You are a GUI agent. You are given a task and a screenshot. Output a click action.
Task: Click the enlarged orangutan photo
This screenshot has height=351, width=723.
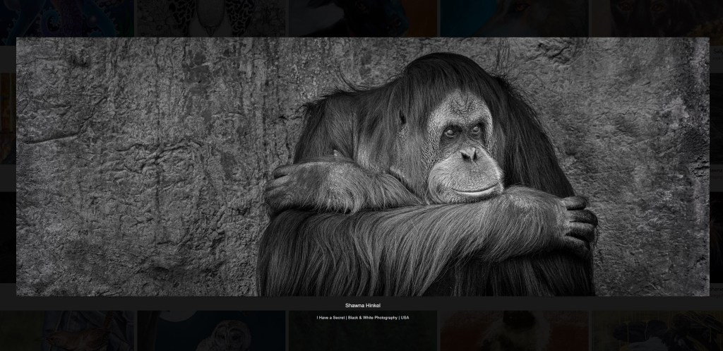pyautogui.click(x=362, y=167)
